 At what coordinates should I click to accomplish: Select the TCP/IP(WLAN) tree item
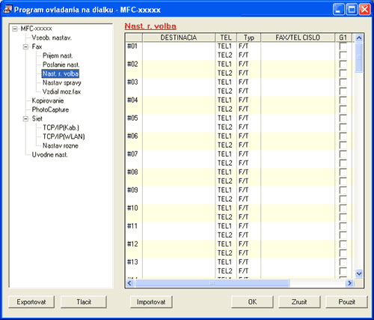point(64,136)
